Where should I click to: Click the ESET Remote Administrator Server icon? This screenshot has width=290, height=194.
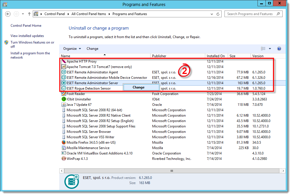(x=64, y=83)
